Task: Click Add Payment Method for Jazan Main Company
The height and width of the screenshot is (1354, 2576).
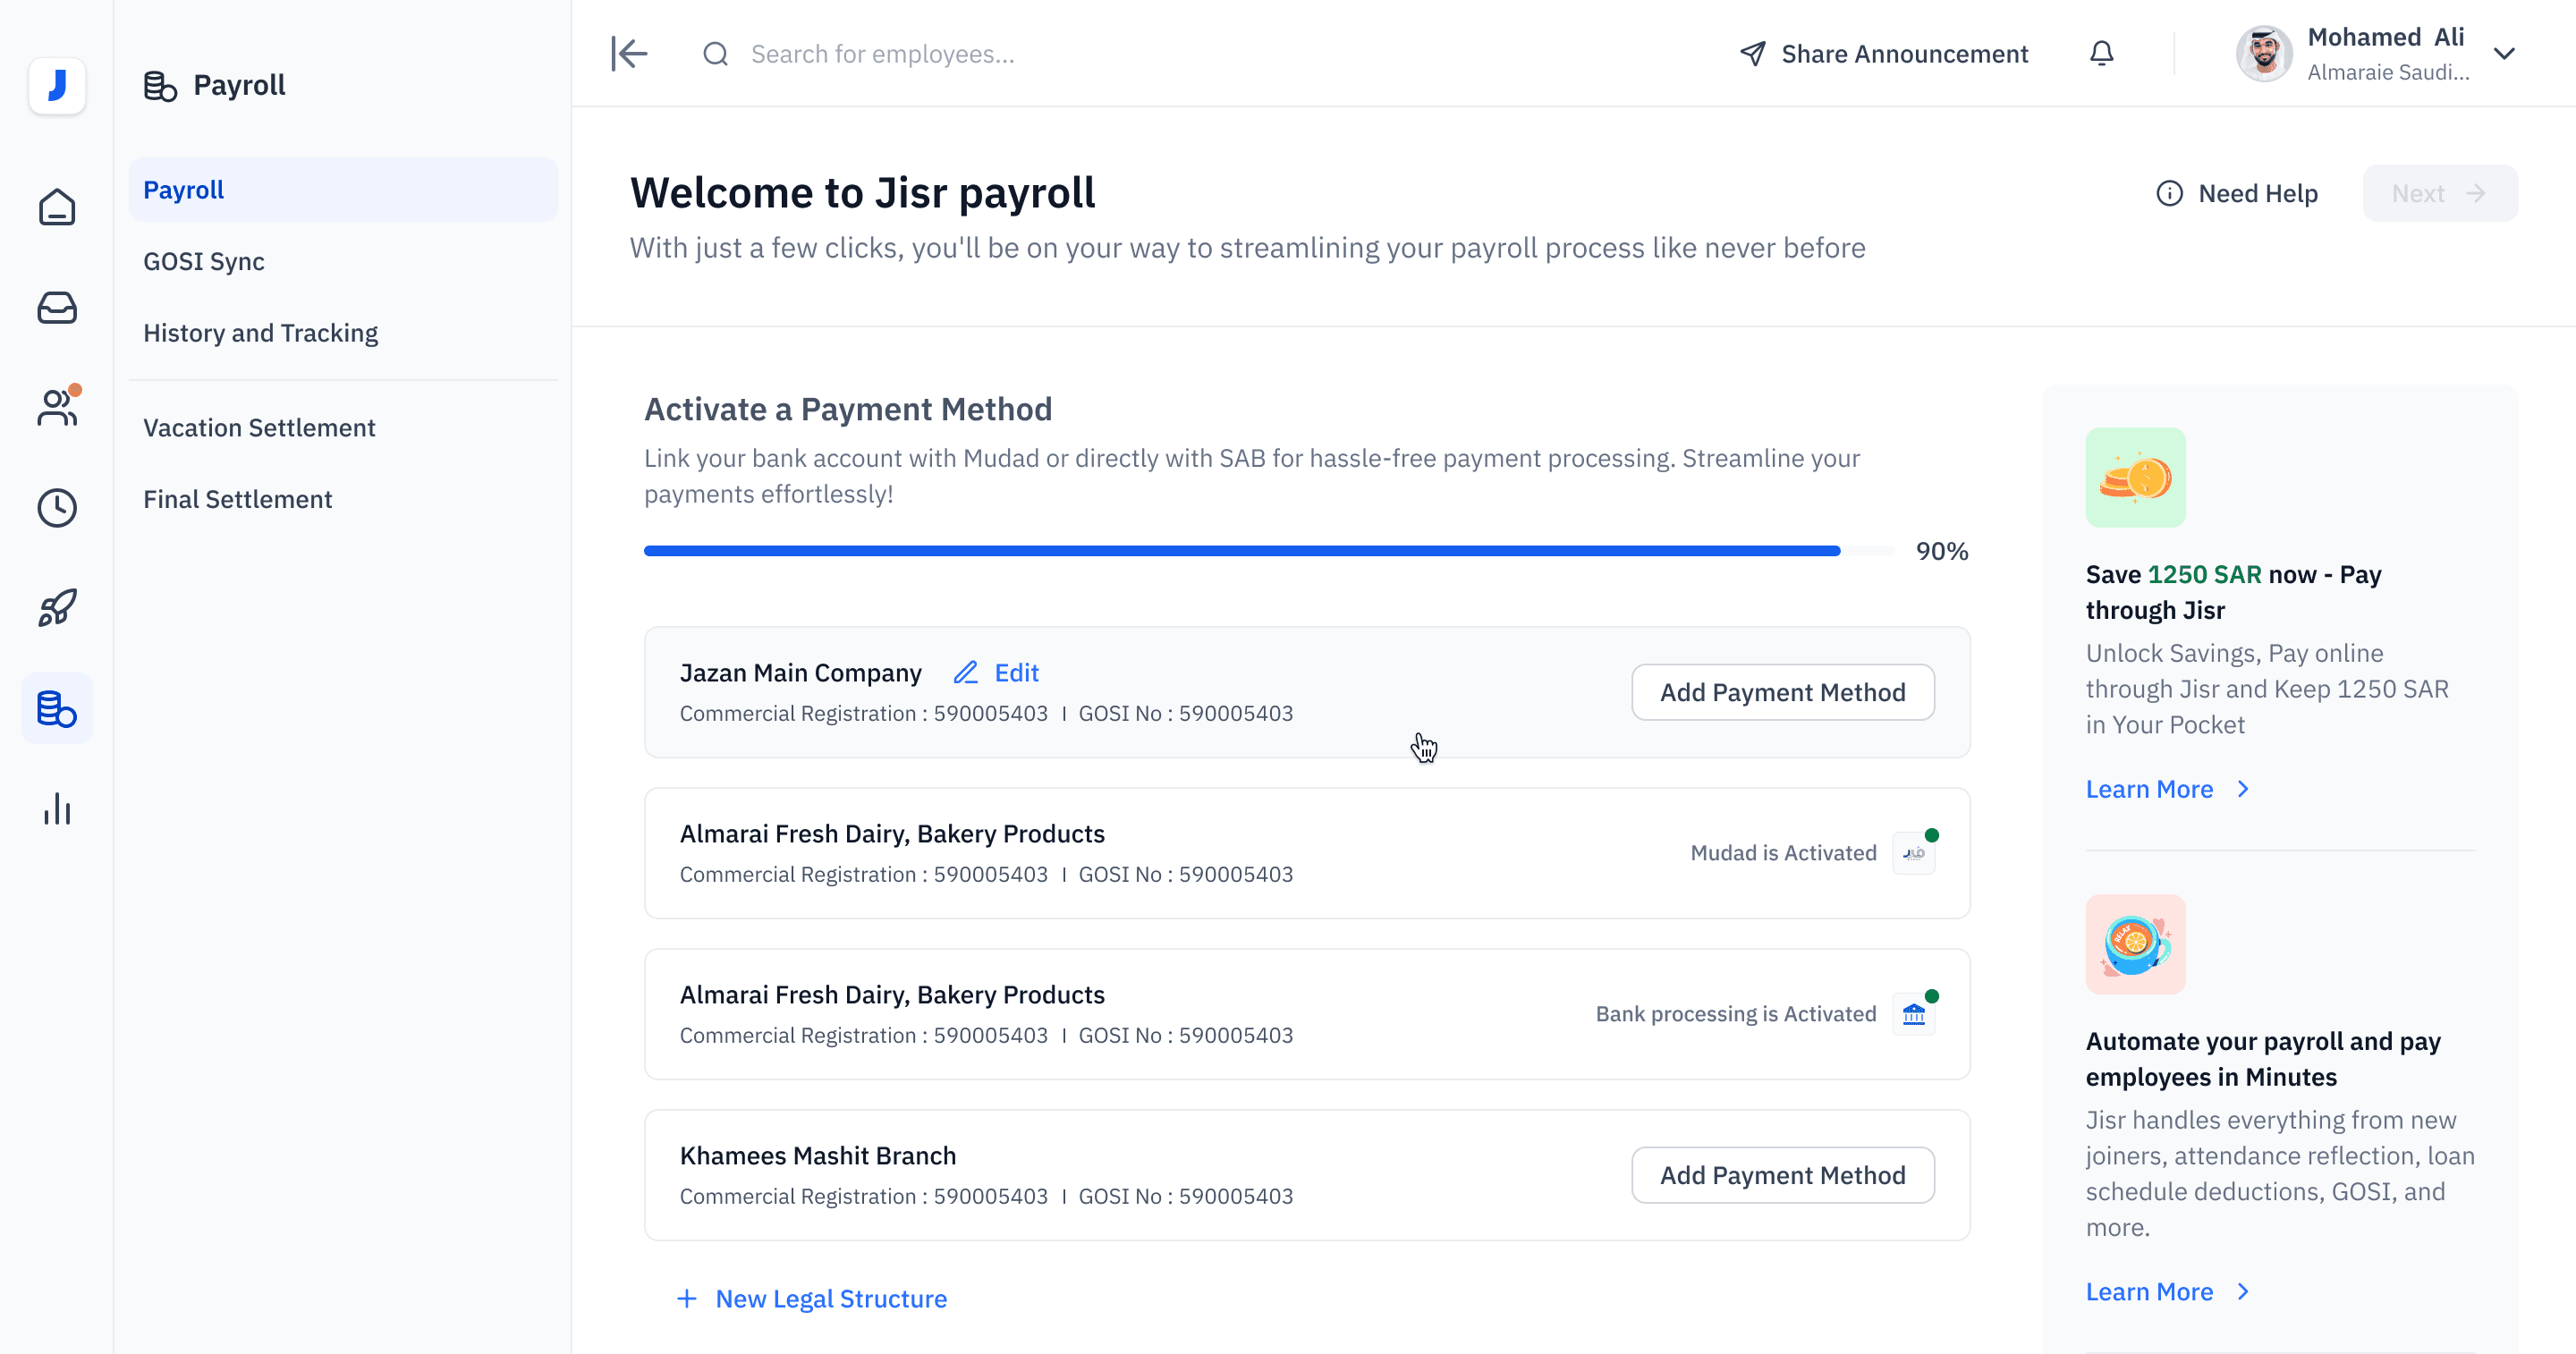Action: (x=1782, y=692)
